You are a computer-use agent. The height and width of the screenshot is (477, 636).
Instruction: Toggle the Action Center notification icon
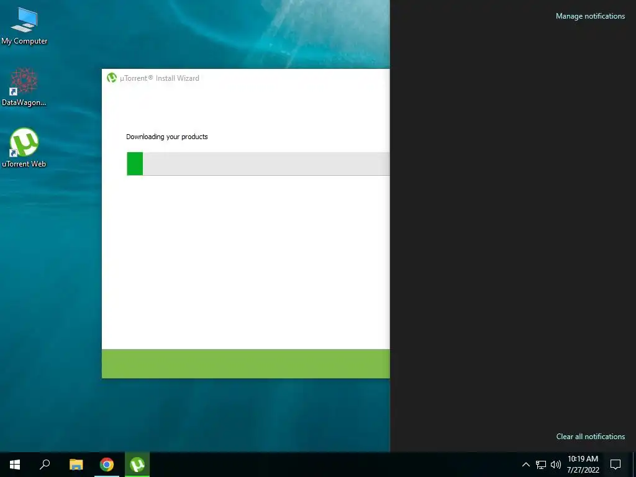[x=616, y=465]
